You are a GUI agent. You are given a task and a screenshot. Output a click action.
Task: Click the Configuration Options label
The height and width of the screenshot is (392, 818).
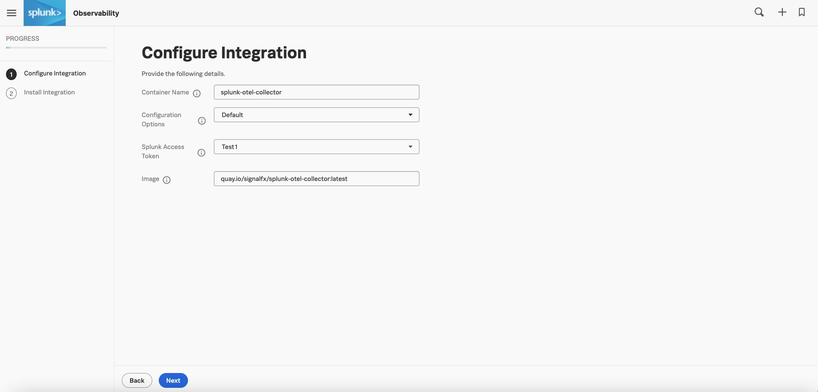162,119
